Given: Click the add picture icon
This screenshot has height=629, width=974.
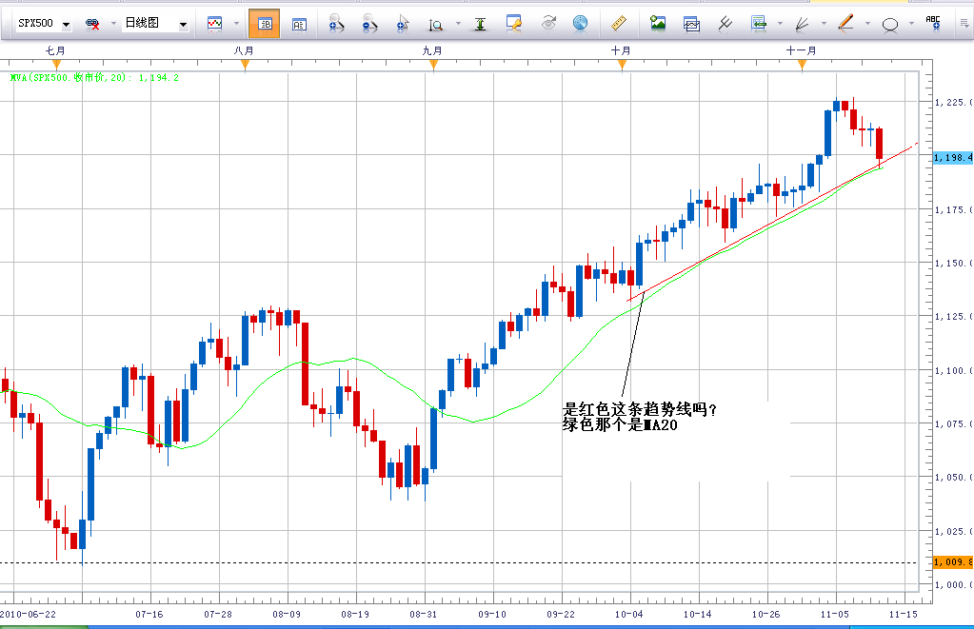Looking at the screenshot, I should click(x=658, y=24).
